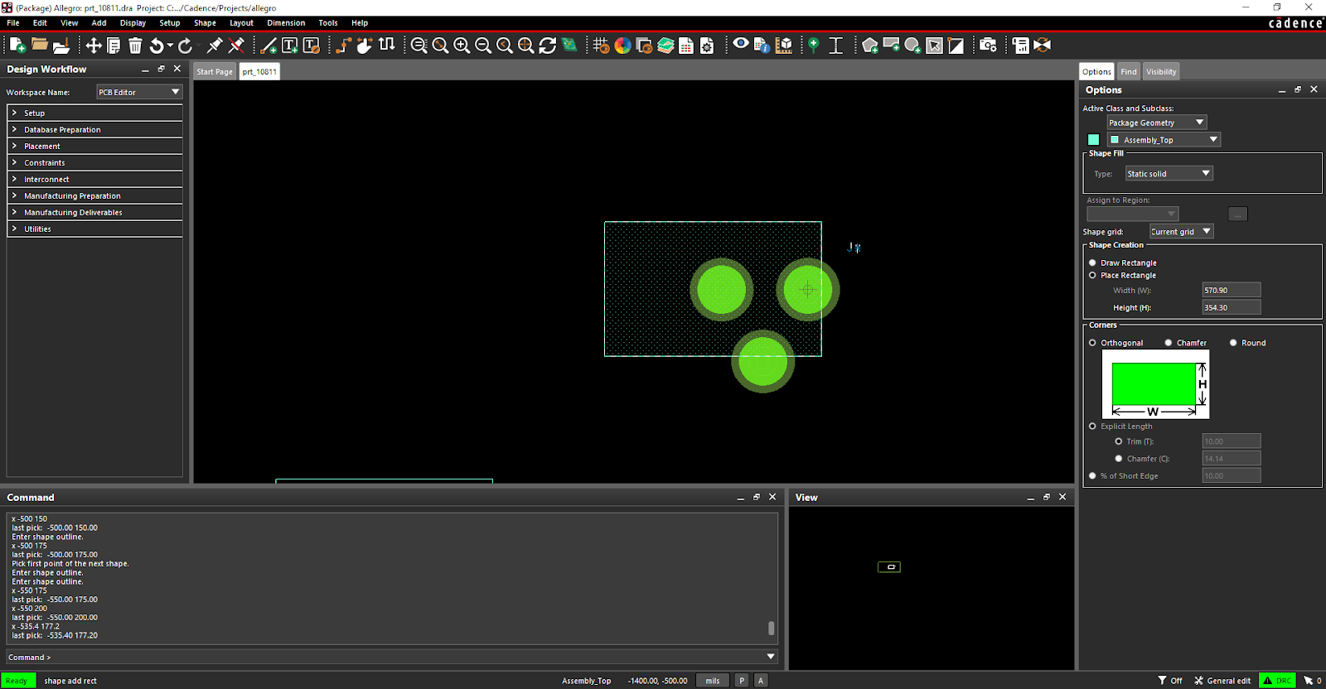This screenshot has height=689, width=1326.
Task: Open the layer stack cross-section icon
Action: coord(665,46)
